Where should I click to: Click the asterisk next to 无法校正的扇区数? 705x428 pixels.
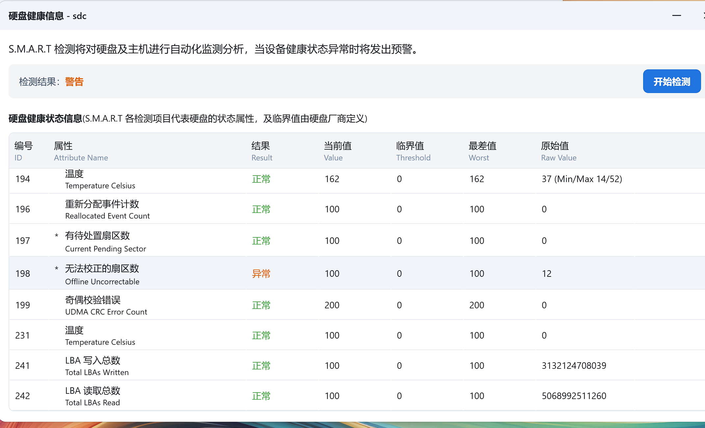tap(57, 269)
